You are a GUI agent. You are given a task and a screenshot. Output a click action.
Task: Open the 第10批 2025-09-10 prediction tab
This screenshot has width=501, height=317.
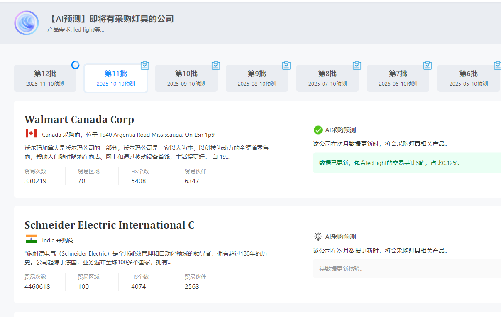186,78
